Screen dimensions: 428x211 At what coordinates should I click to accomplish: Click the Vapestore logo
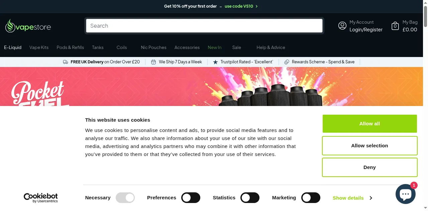[x=28, y=26]
